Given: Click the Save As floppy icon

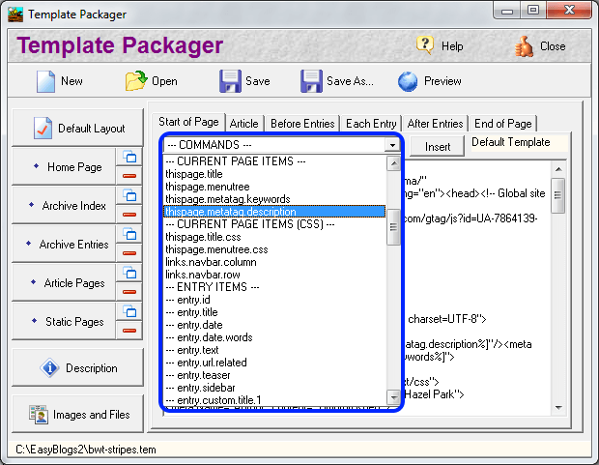Looking at the screenshot, I should [x=311, y=80].
